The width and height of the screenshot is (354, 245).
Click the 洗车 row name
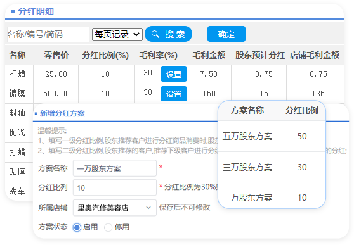click(17, 191)
